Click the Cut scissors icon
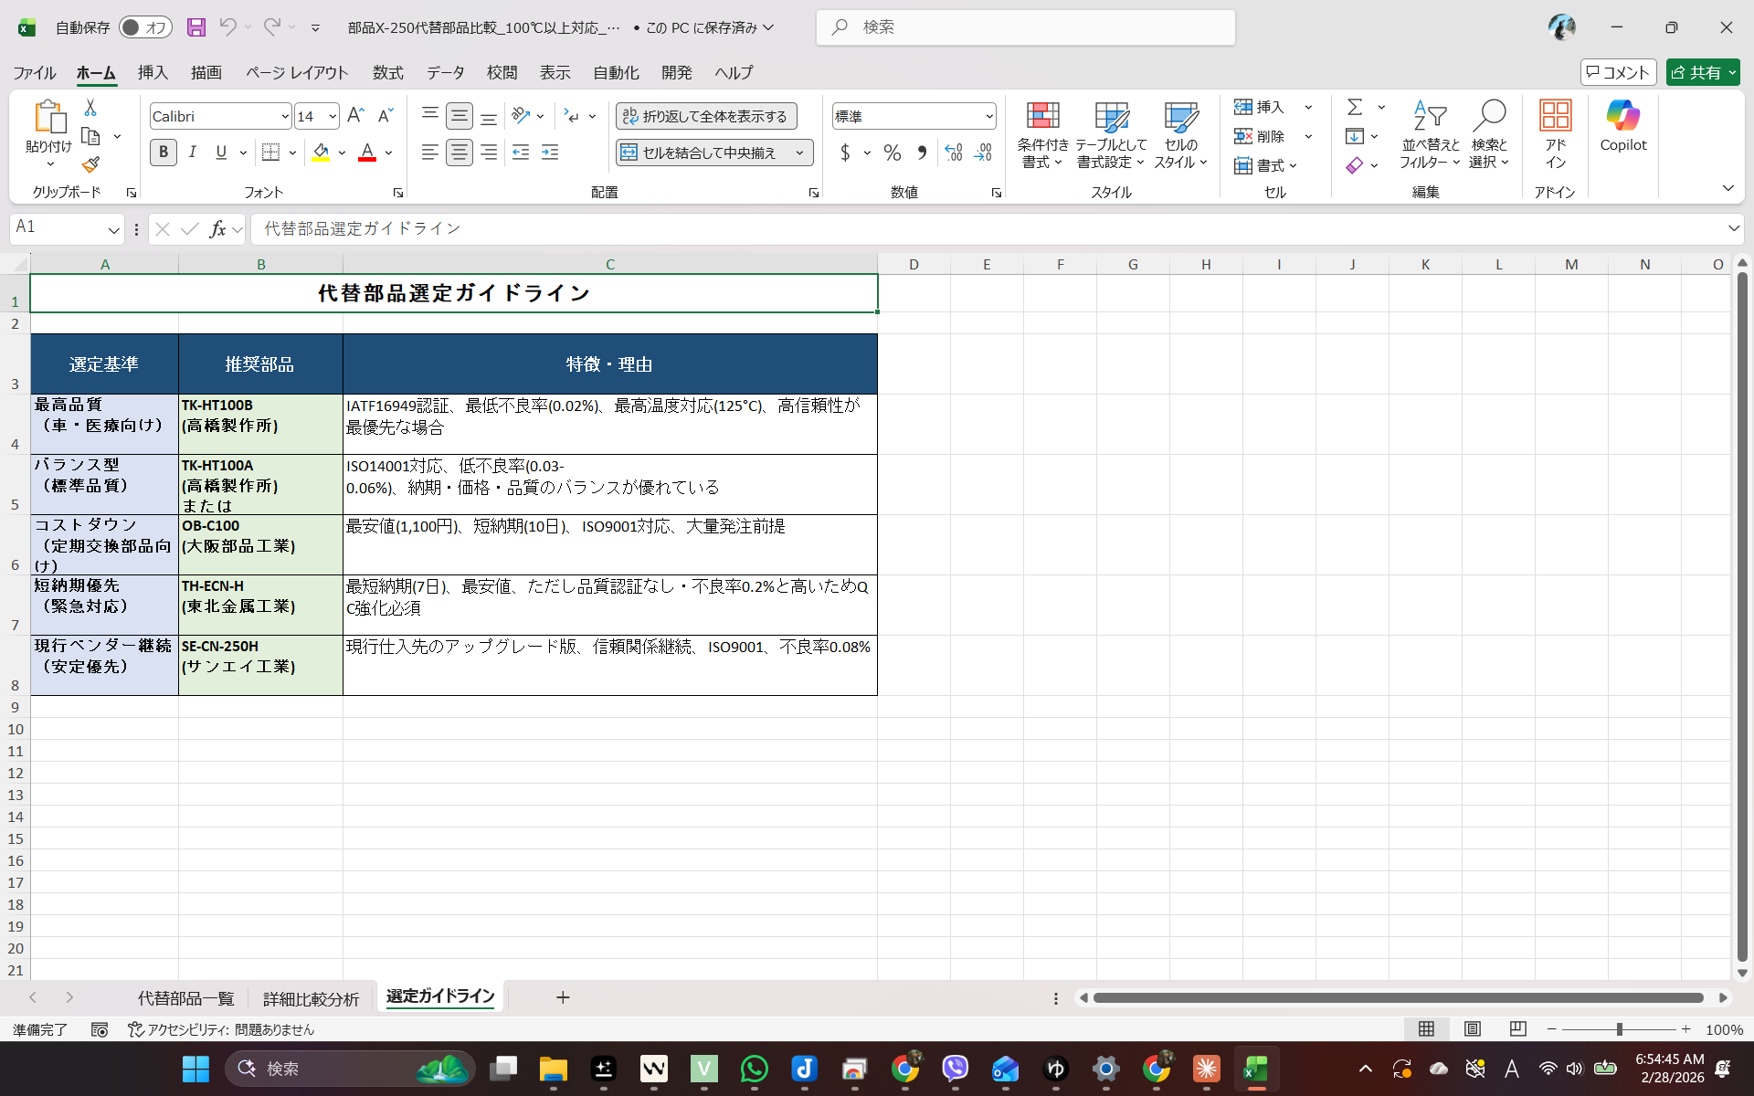Screen dimensions: 1754x1096 pyautogui.click(x=90, y=108)
